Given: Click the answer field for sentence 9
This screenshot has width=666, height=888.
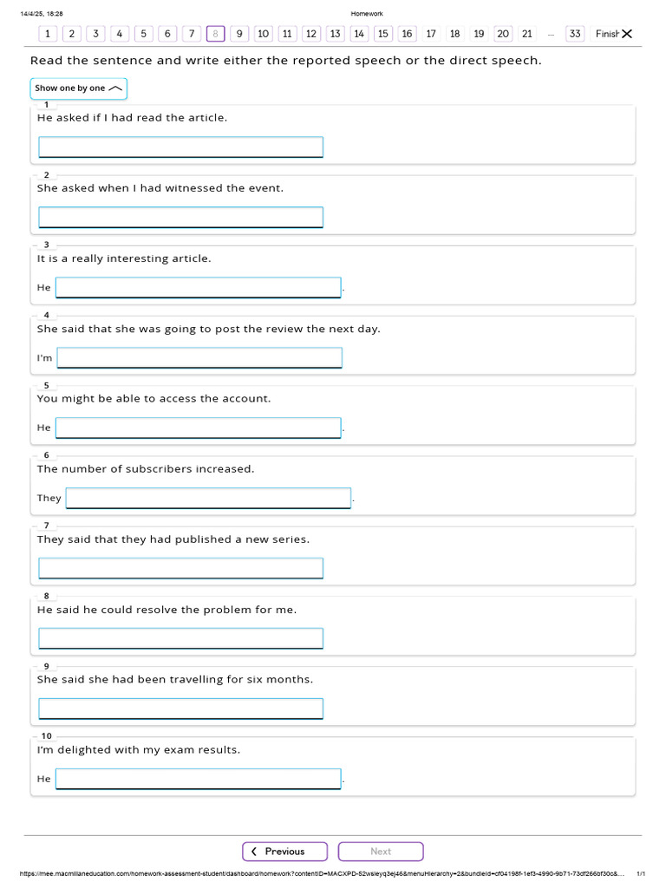Looking at the screenshot, I should coord(180,709).
